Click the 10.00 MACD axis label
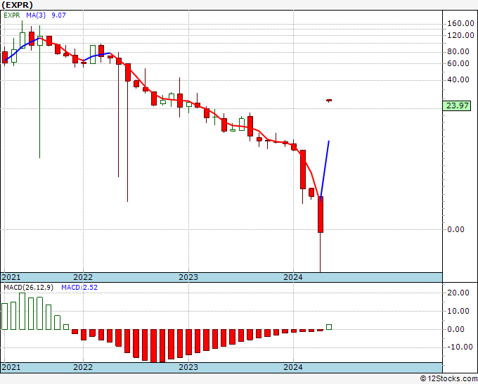The height and width of the screenshot is (384, 478). [458, 311]
